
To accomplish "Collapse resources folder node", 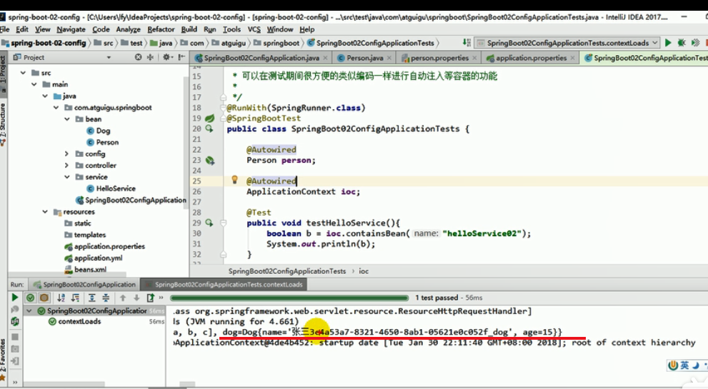I will pos(45,212).
